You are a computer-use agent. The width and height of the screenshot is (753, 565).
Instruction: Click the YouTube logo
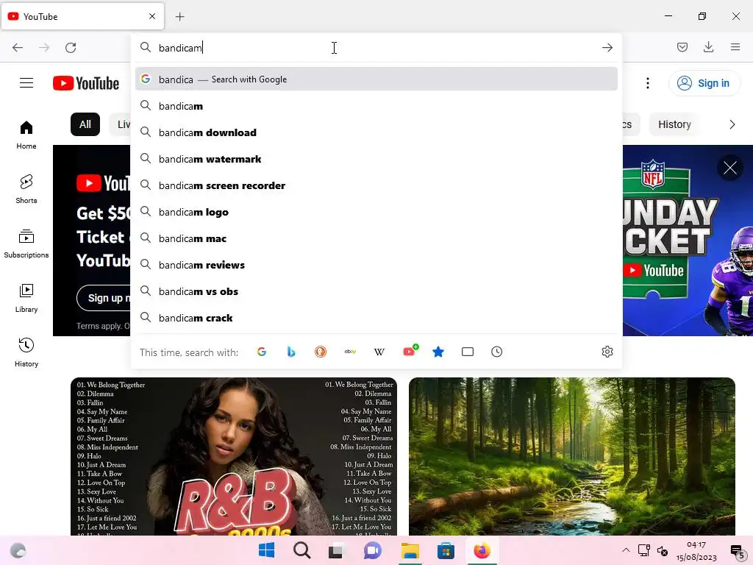[86, 83]
